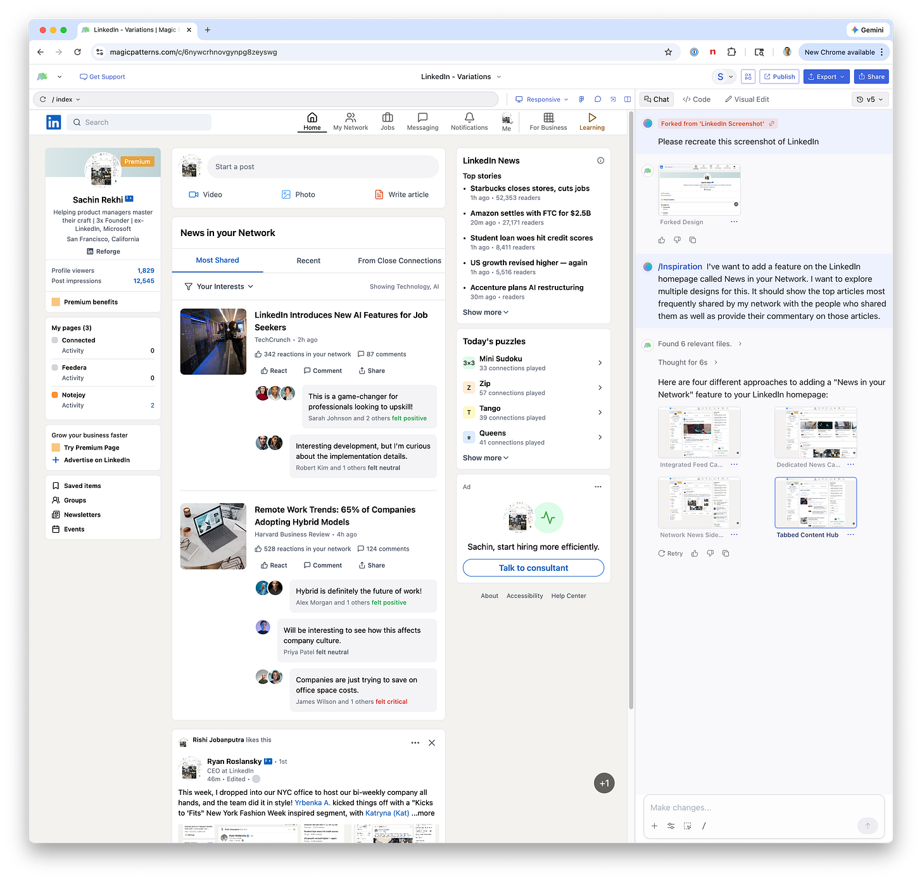
Task: Open the Jobs nav icon
Action: coord(388,122)
